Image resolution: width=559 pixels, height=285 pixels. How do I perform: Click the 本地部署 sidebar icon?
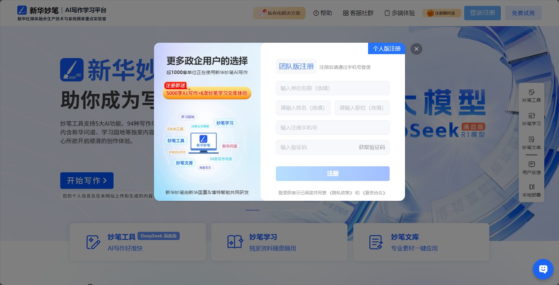point(531,191)
